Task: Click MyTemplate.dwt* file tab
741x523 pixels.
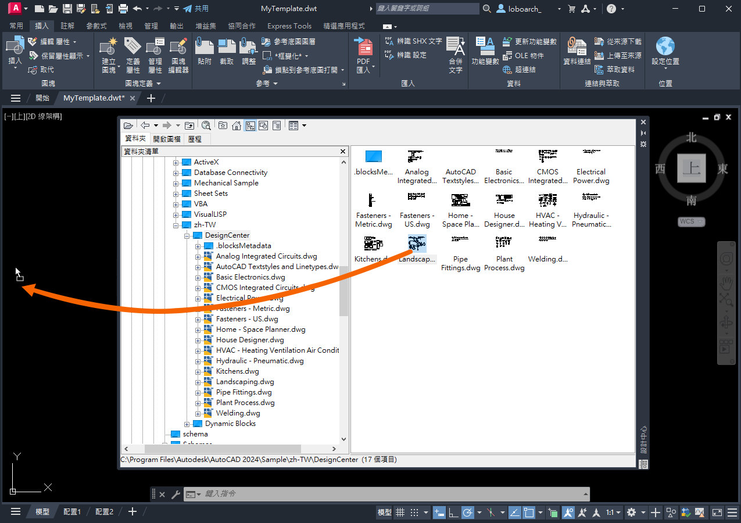Action: (94, 98)
